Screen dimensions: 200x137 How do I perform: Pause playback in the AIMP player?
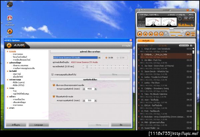(x=145, y=34)
